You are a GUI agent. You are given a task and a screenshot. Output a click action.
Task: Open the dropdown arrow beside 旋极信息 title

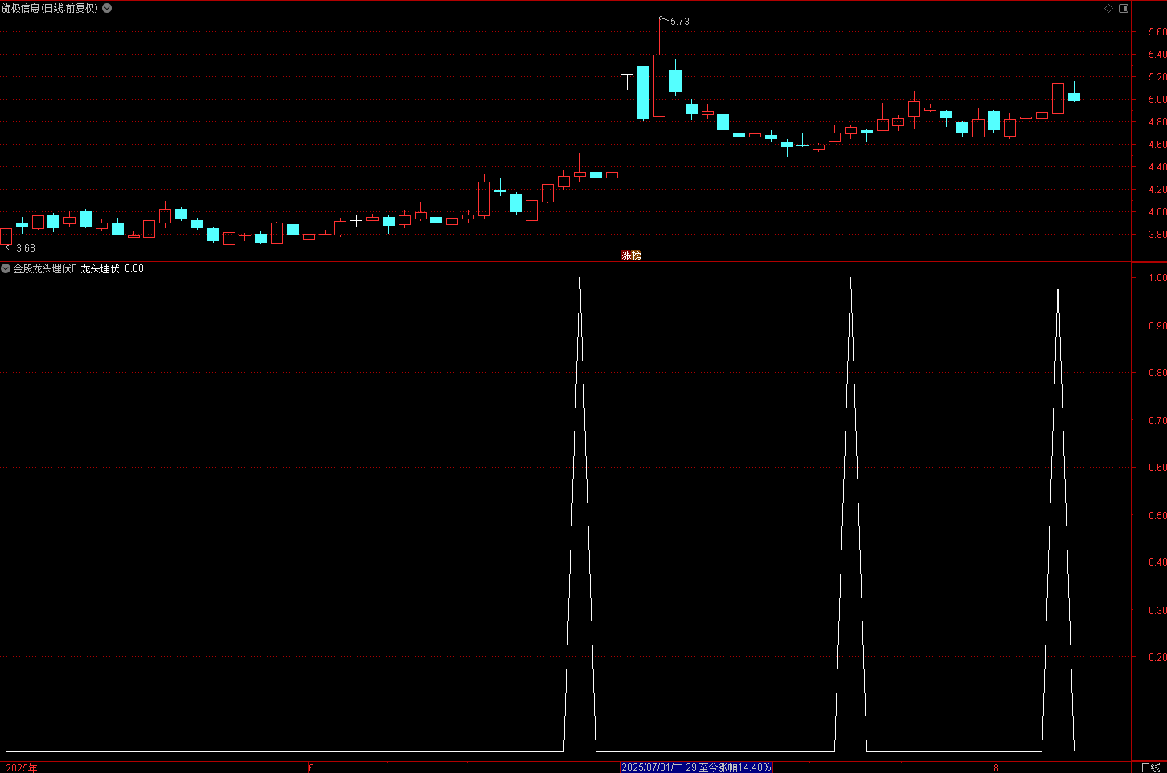(x=107, y=8)
